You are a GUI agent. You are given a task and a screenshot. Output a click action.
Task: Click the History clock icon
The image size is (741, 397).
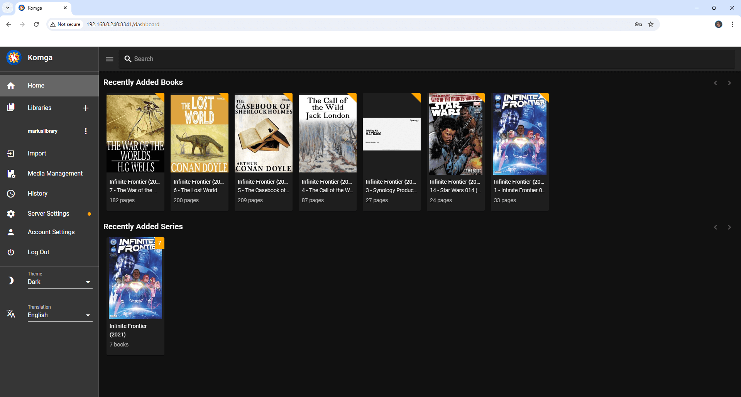(11, 194)
